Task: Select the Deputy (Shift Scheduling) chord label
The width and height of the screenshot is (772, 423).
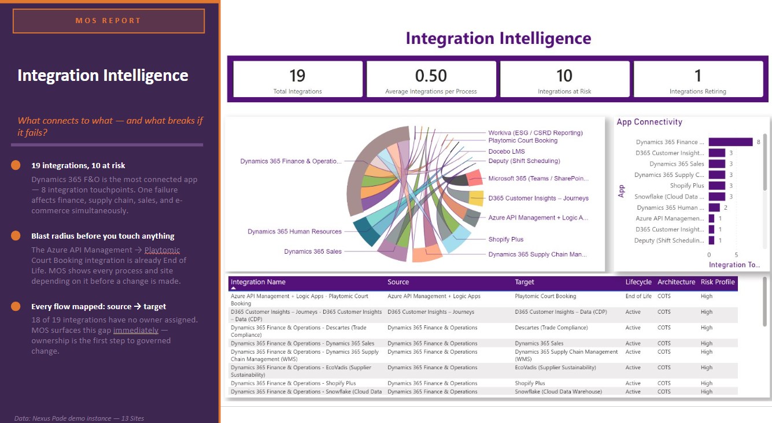Action: tap(524, 161)
